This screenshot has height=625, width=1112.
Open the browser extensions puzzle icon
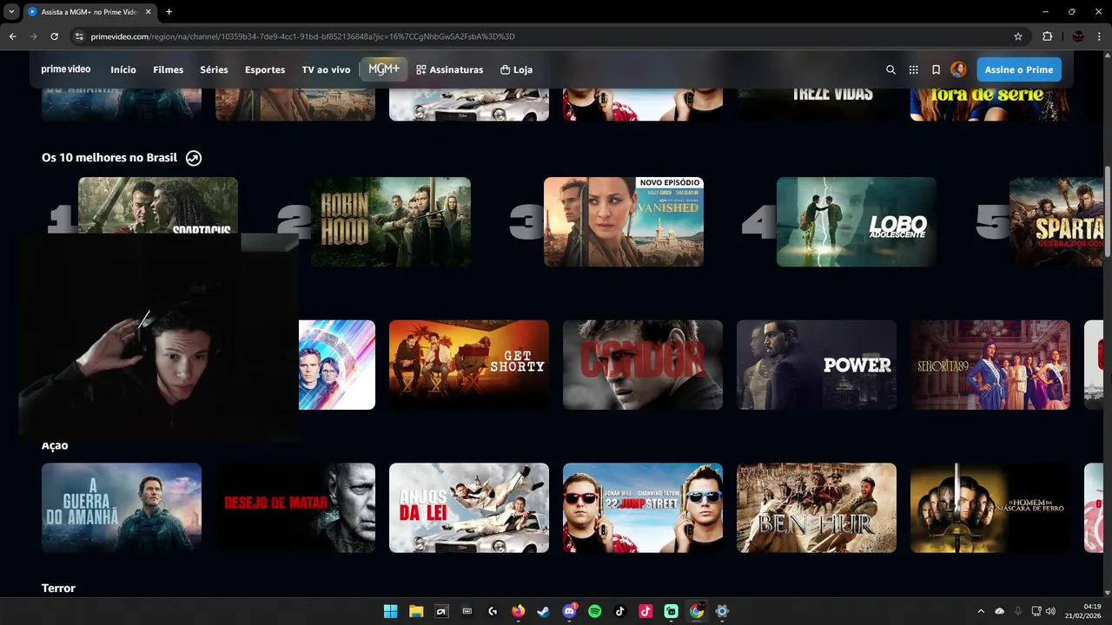pyautogui.click(x=1047, y=36)
